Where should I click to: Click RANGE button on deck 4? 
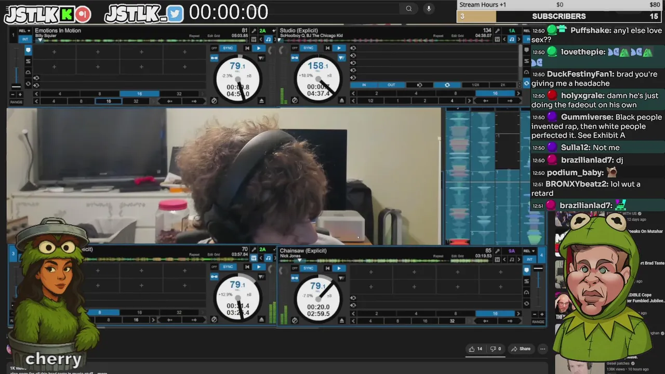[538, 323]
